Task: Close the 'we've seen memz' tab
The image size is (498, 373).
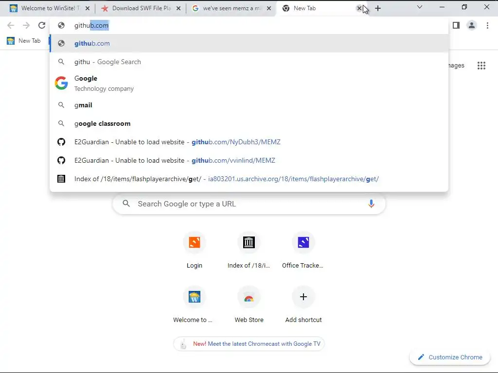Action: coord(269,9)
